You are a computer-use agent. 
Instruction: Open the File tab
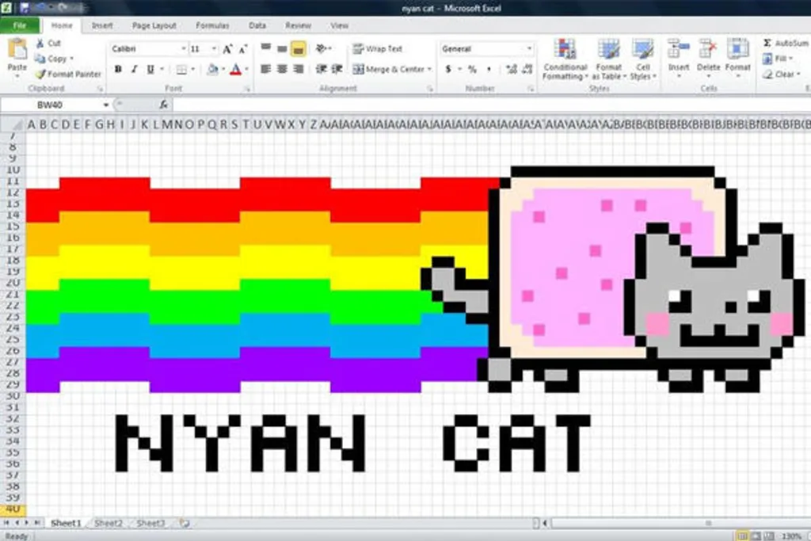(x=20, y=25)
